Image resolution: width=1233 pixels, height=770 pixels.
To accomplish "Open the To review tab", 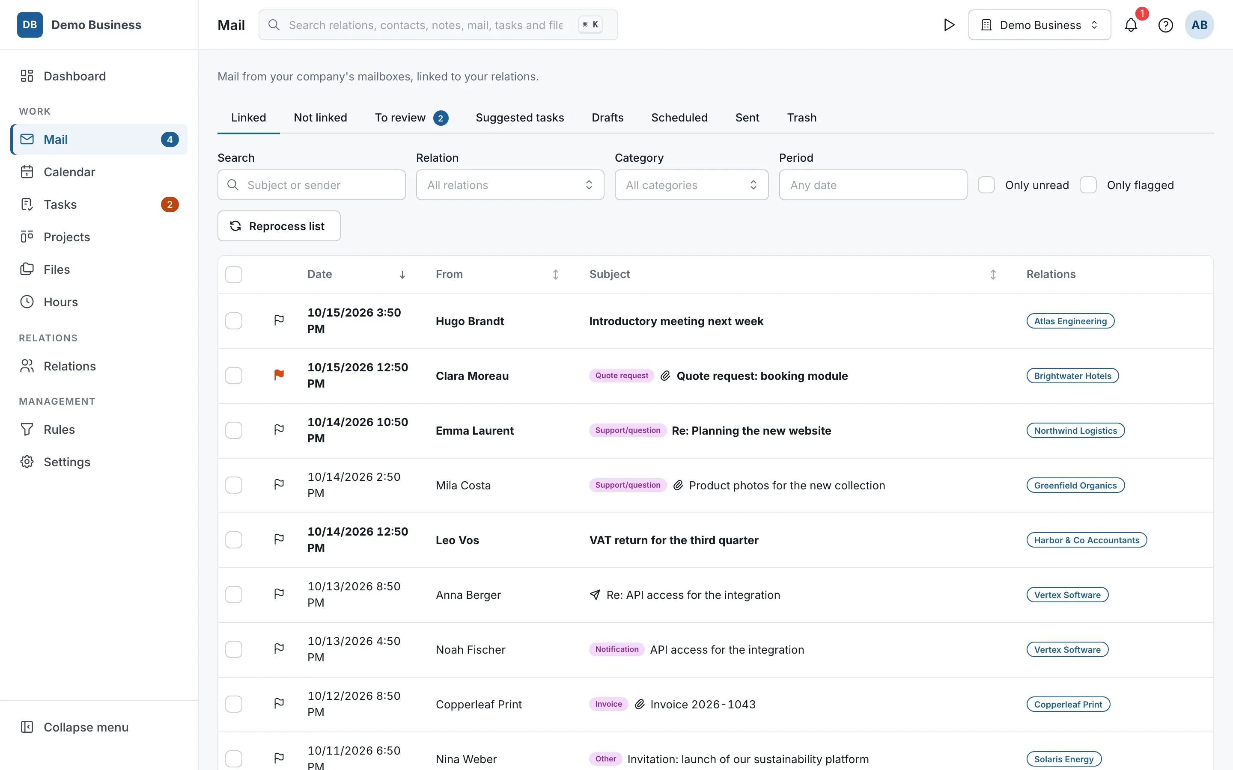I will [411, 118].
